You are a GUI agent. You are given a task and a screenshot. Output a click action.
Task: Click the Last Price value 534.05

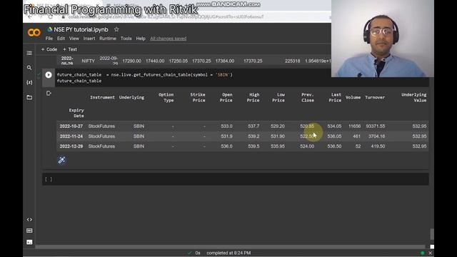click(334, 126)
